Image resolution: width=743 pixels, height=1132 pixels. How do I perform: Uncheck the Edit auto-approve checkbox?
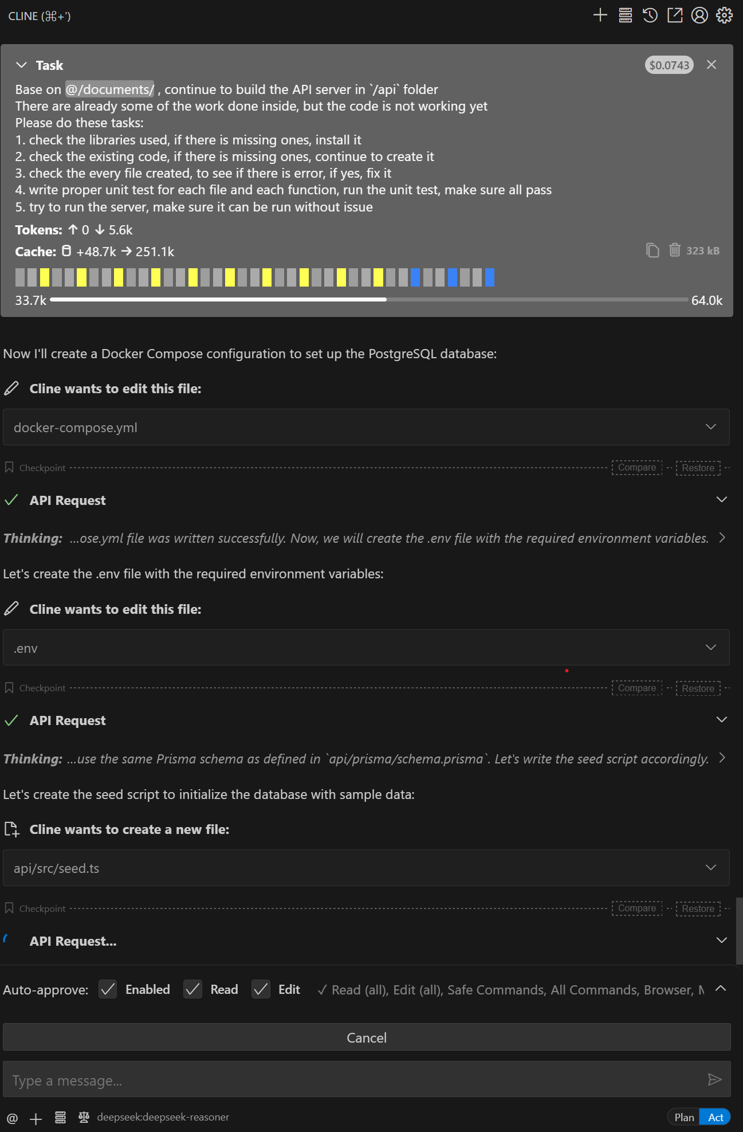pyautogui.click(x=261, y=989)
